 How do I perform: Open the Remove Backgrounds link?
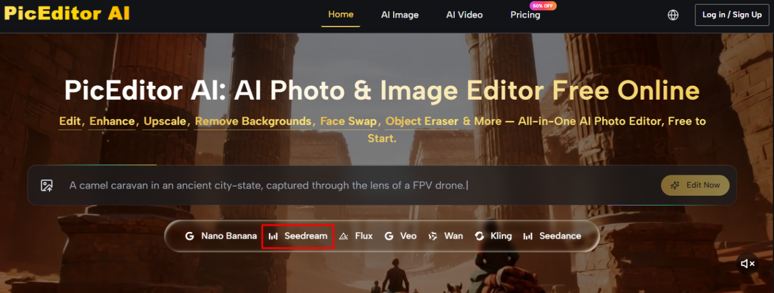point(253,121)
